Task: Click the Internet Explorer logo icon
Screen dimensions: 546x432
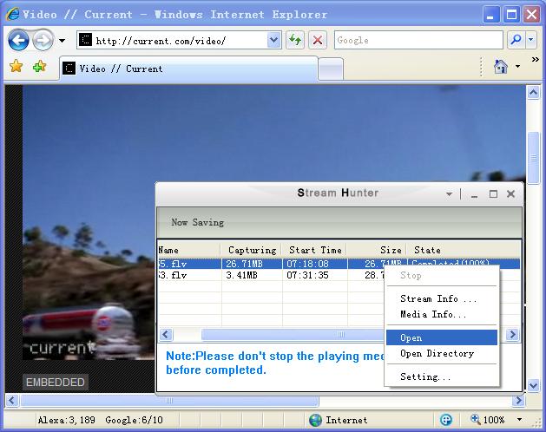Action: point(13,14)
